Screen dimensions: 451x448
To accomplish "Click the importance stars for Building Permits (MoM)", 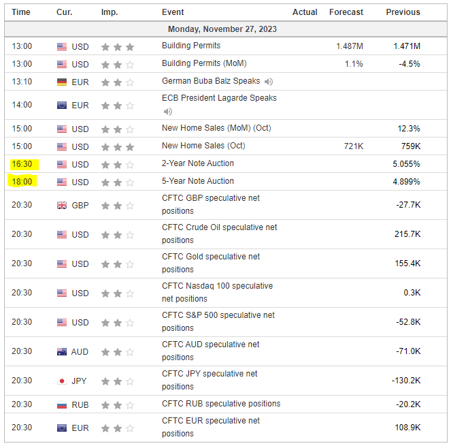I will click(118, 65).
